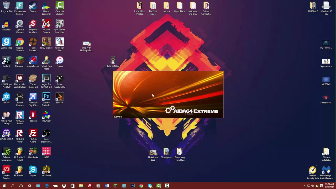Viewport: 336px width, 189px height.
Task: Open the Recycle Bin desktop icon
Action: click(6, 7)
